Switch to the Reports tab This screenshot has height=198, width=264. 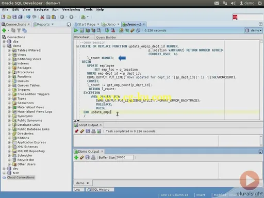tap(43, 24)
